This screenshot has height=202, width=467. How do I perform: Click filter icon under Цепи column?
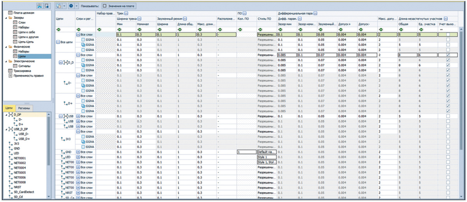(x=59, y=30)
